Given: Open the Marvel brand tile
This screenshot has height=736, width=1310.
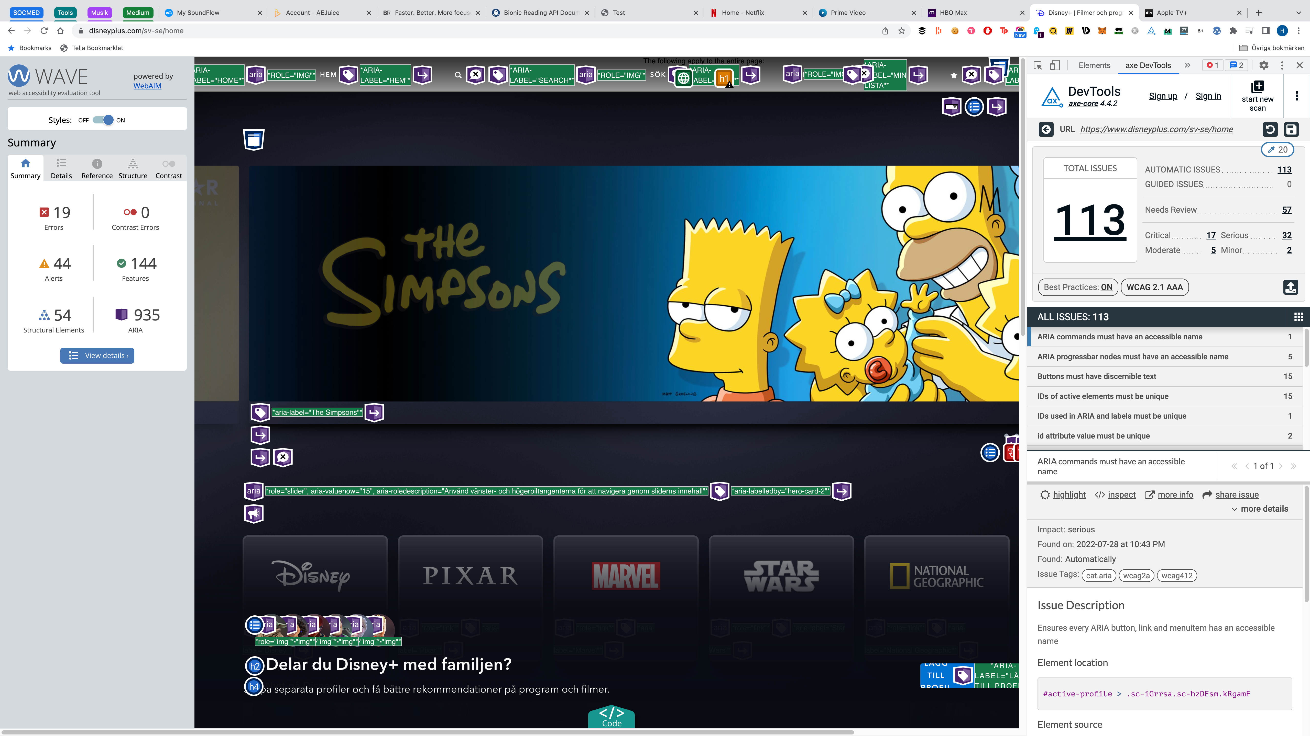Looking at the screenshot, I should pyautogui.click(x=626, y=576).
